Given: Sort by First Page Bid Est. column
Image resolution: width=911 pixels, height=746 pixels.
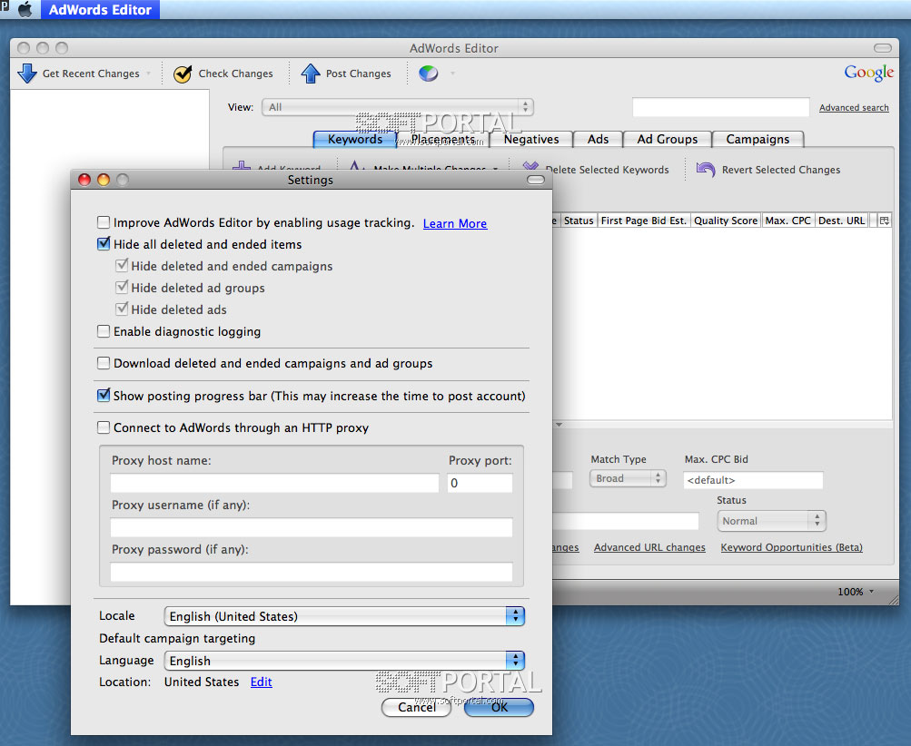Looking at the screenshot, I should click(x=644, y=221).
